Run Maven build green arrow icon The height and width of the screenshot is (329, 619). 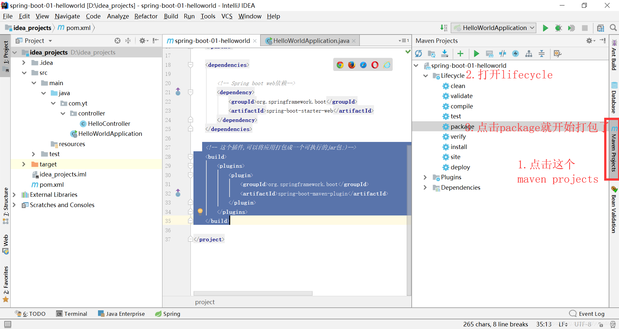pyautogui.click(x=476, y=54)
